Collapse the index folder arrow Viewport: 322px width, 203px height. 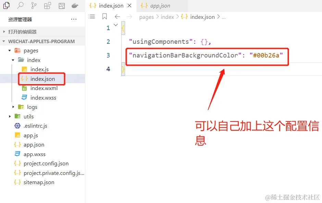(x=13, y=60)
